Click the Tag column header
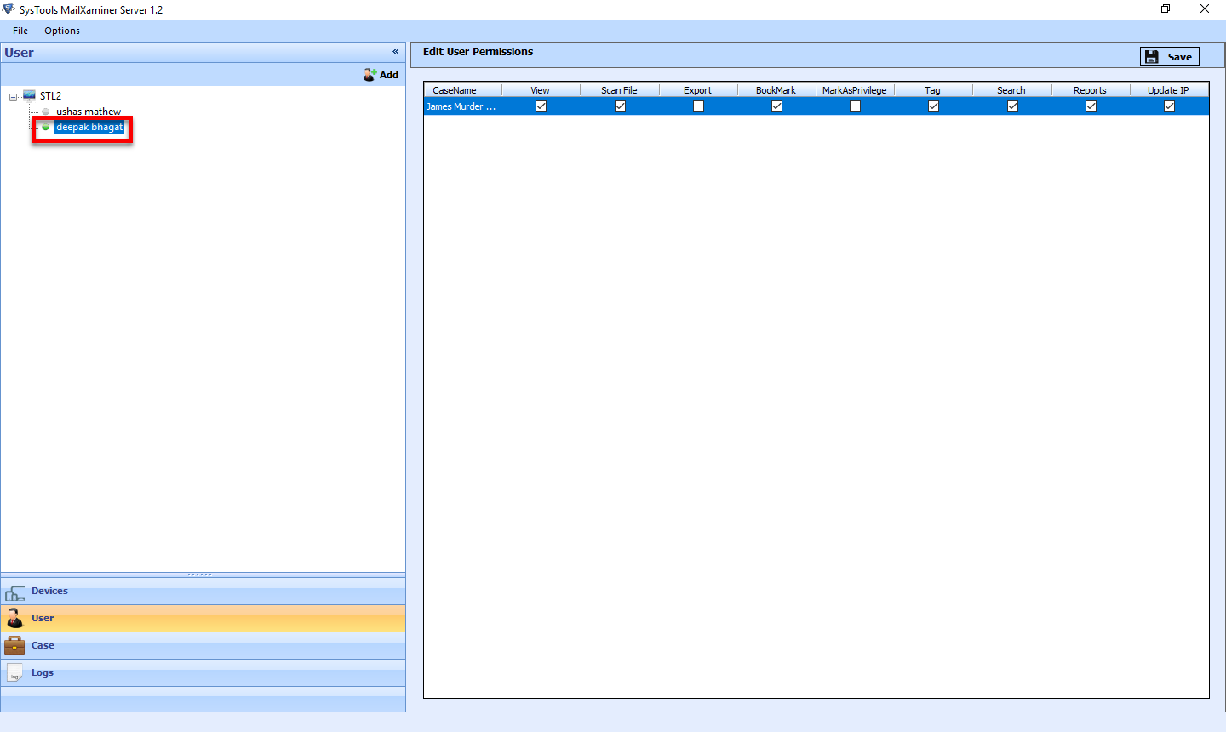The image size is (1226, 732). point(933,90)
